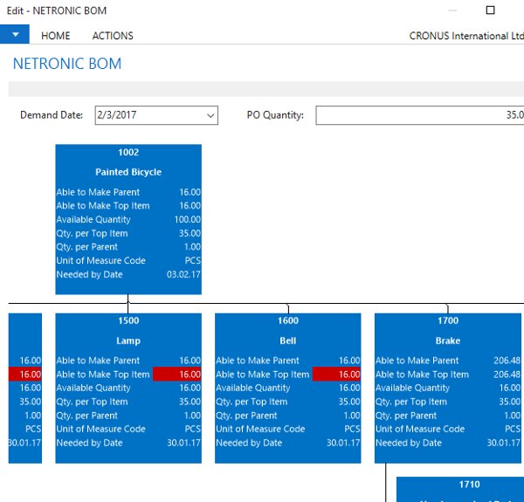Click Brake Able to Make Top Item row
This screenshot has height=502, width=524.
tap(448, 375)
